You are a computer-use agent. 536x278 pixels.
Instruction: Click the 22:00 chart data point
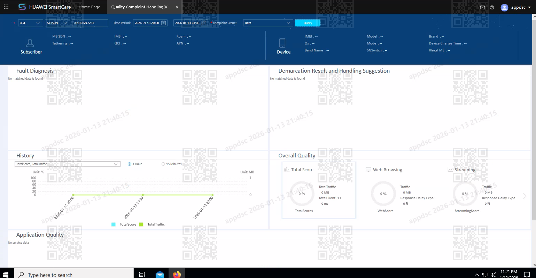click(212, 195)
